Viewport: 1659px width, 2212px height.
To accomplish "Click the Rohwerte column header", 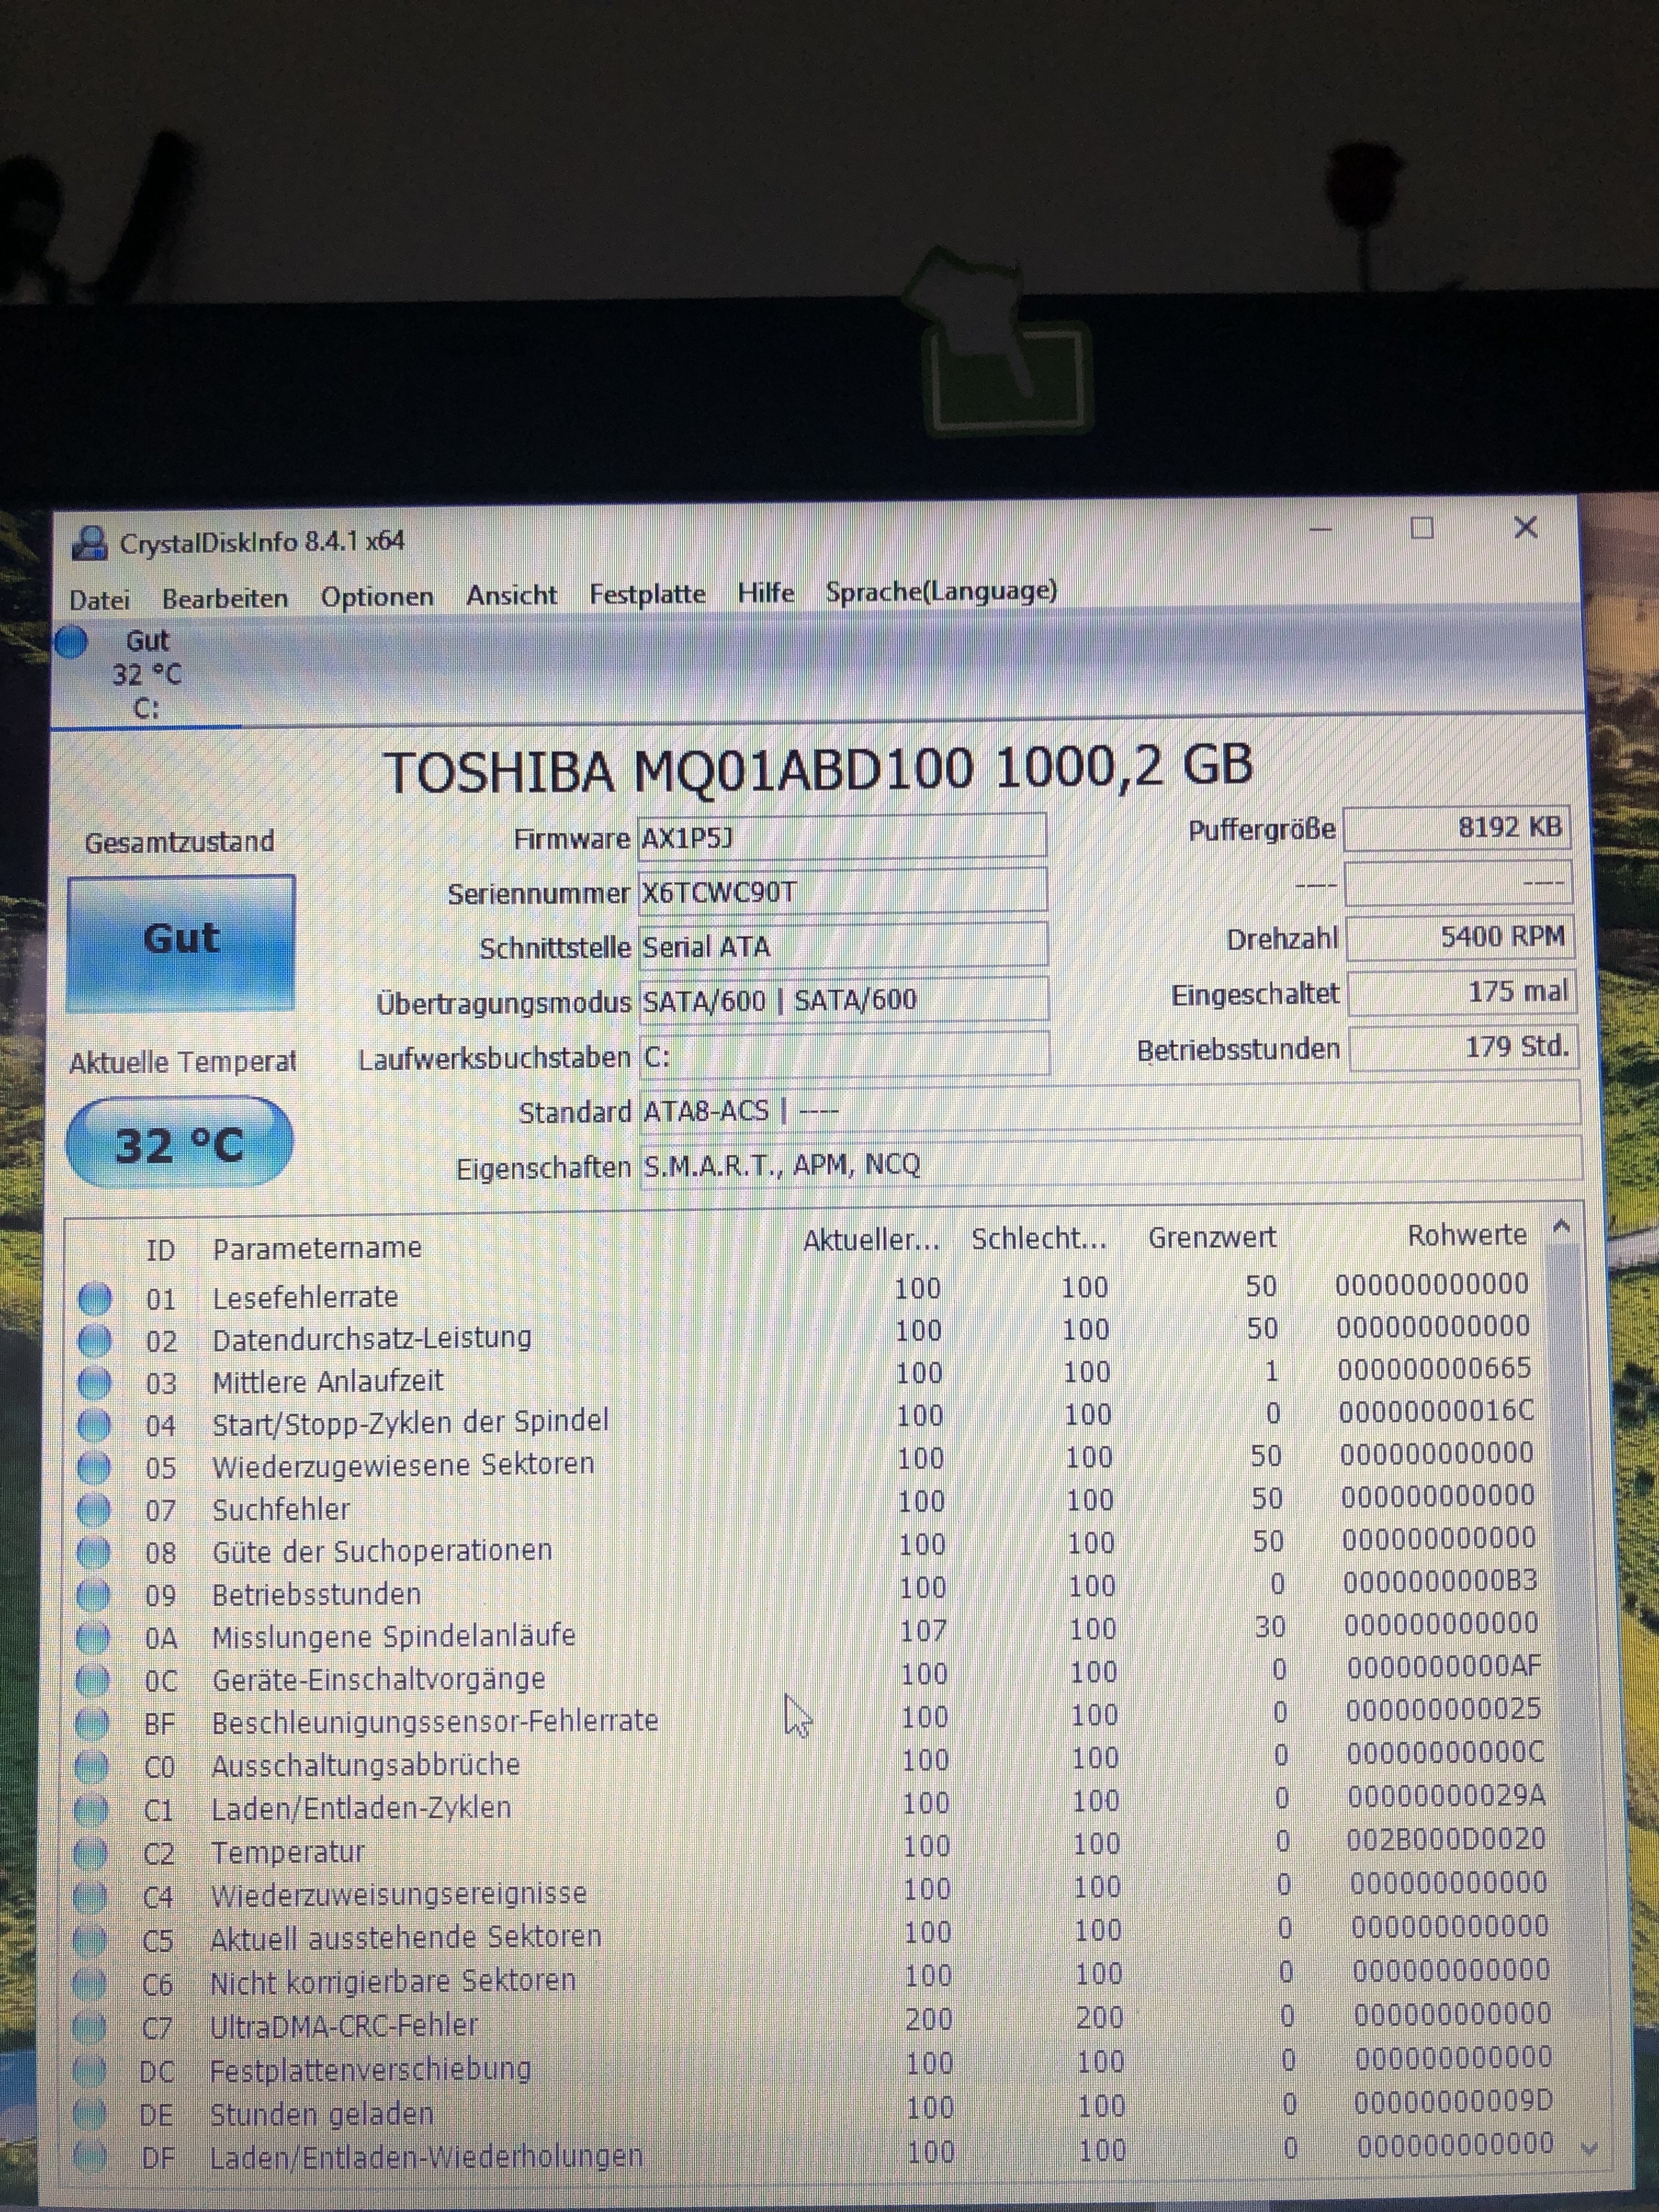I will click(x=1466, y=1235).
